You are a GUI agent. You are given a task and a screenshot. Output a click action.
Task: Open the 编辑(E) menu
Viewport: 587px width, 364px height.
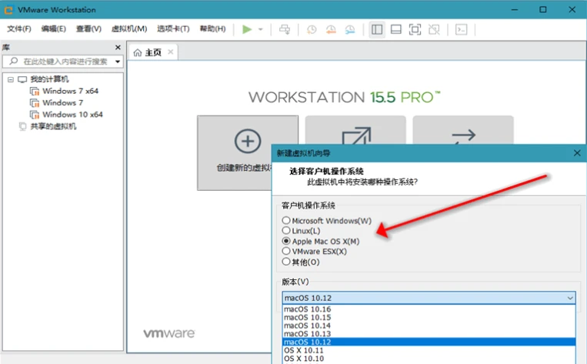point(54,28)
